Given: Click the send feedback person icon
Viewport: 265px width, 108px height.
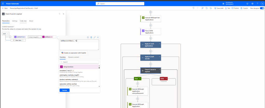Looking at the screenshot, I should tap(202, 8).
